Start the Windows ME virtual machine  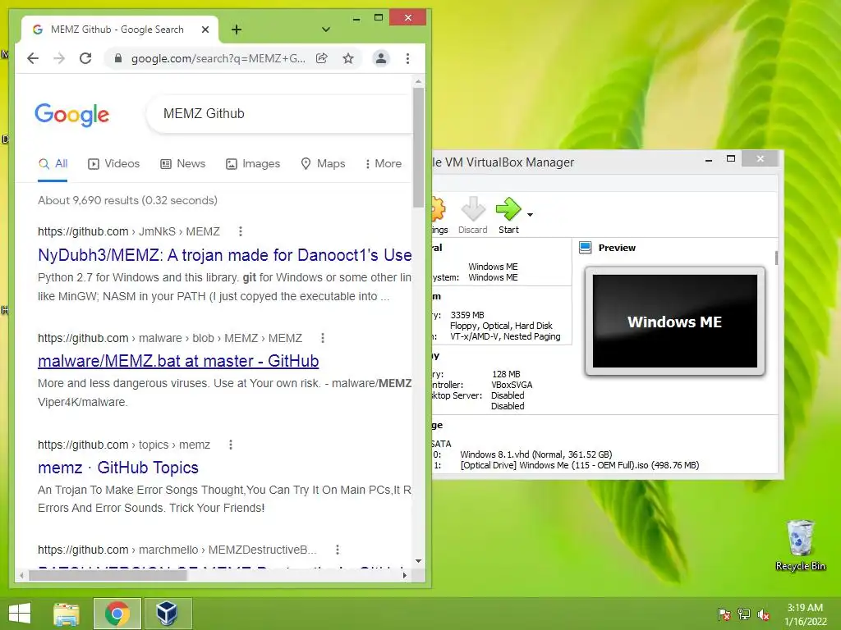click(x=508, y=215)
